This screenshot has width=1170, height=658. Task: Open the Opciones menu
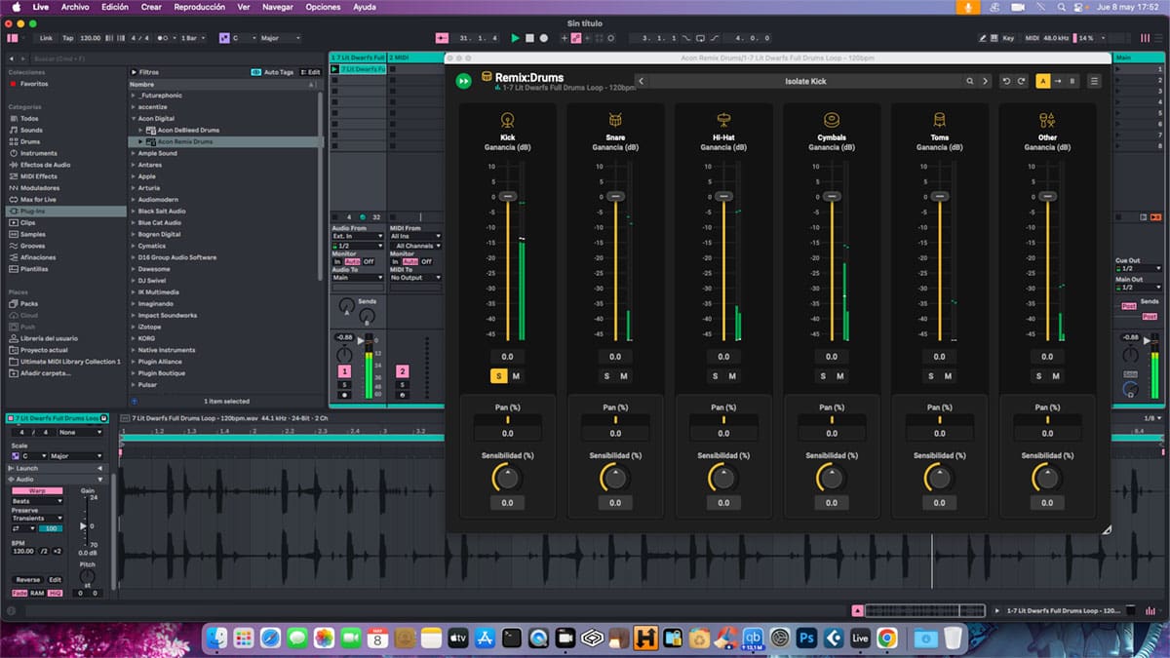pos(323,7)
